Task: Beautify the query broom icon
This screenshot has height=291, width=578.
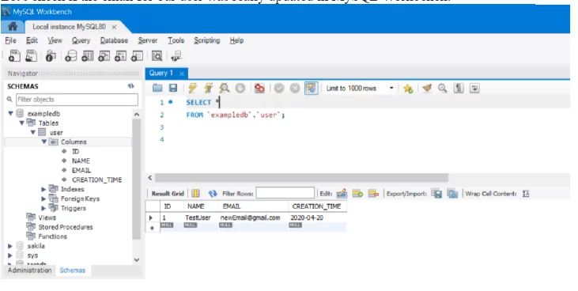Action: 427,88
